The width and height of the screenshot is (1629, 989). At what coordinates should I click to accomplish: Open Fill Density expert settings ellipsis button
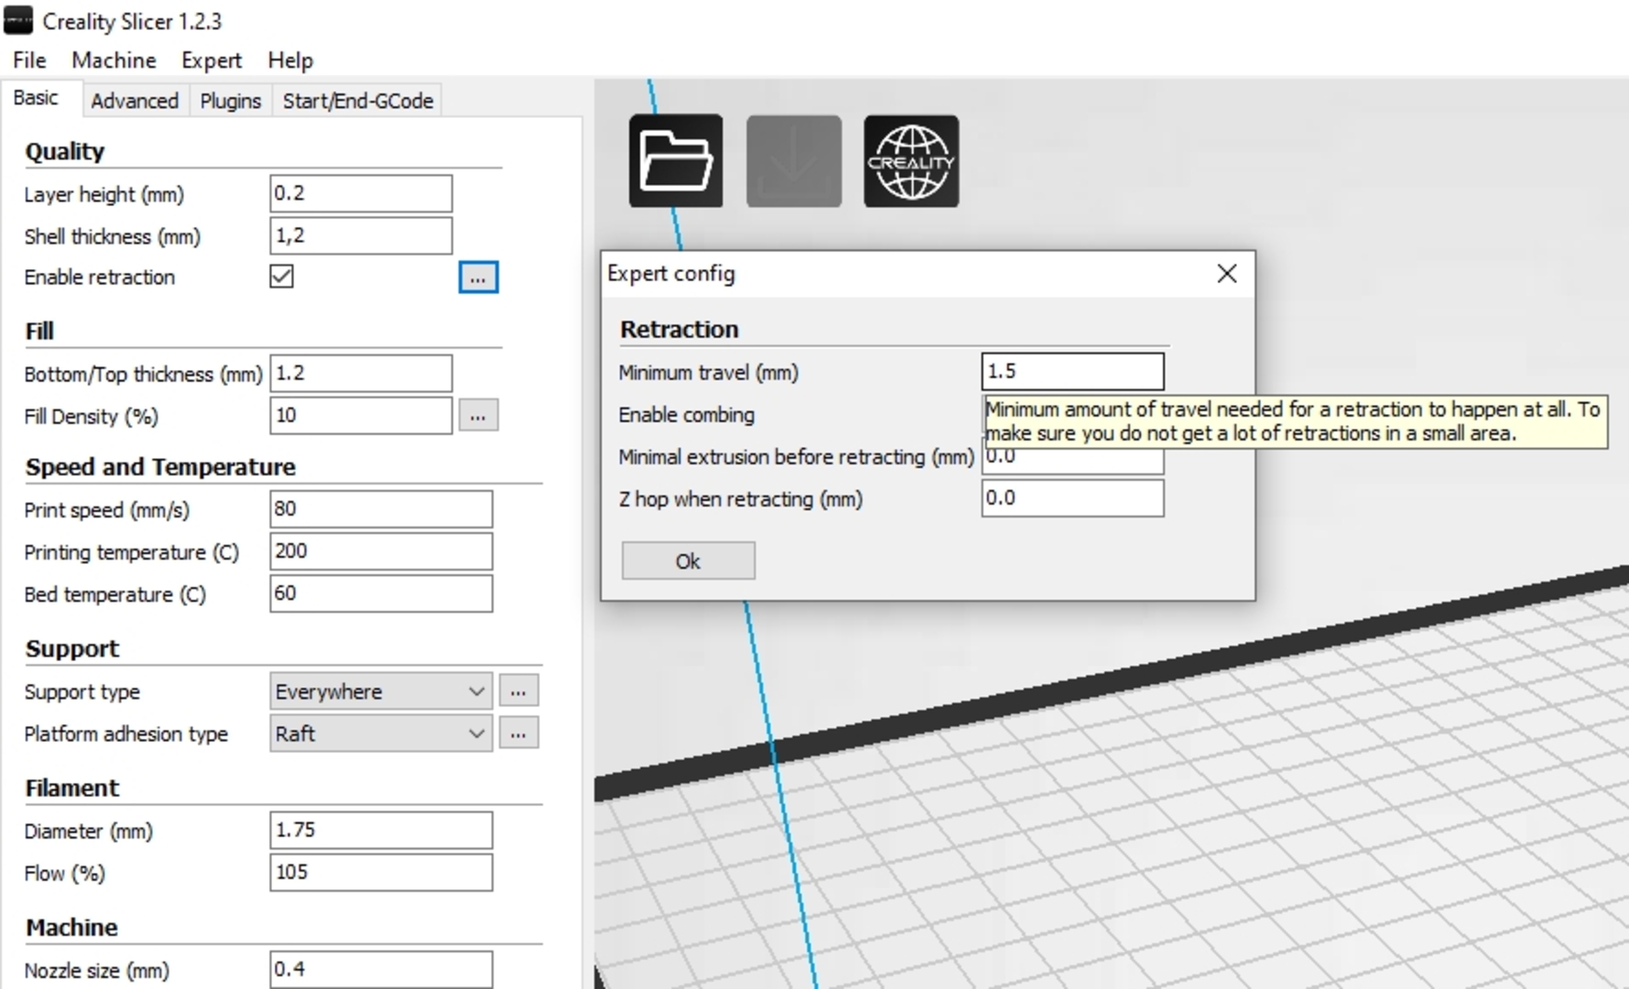pos(478,416)
